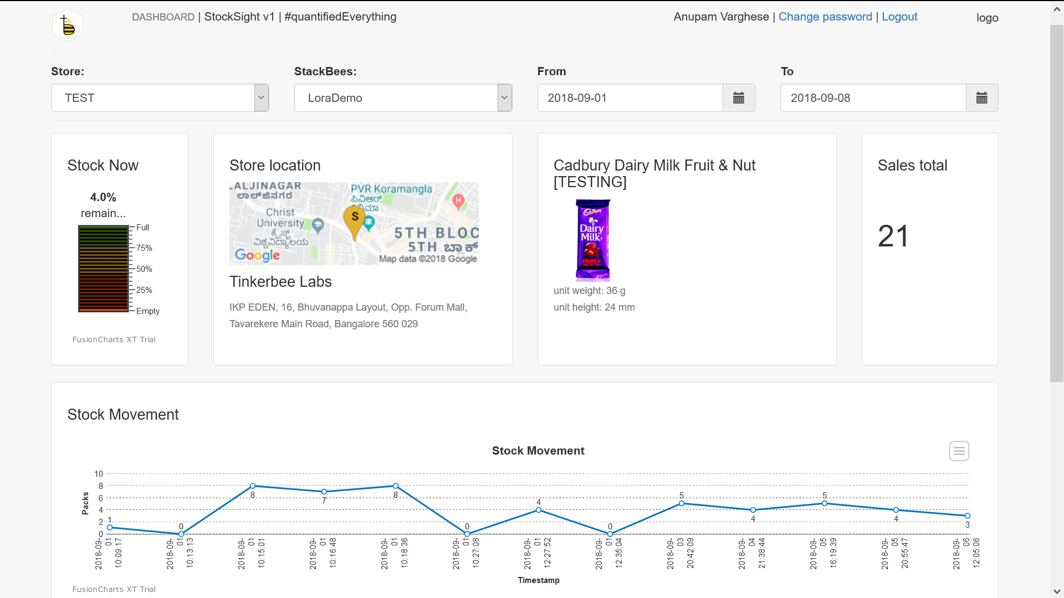
Task: Open the From date calendar picker
Action: click(x=739, y=97)
